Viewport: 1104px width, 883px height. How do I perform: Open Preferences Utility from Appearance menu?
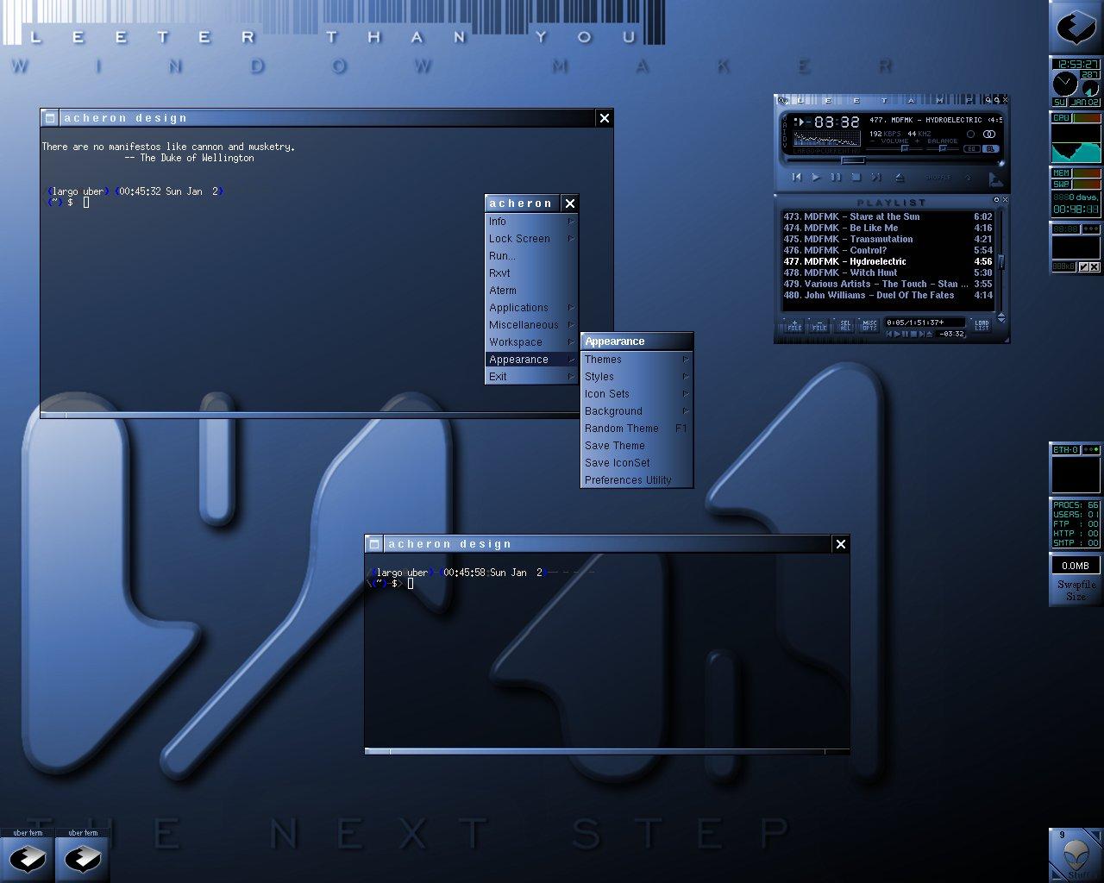[x=637, y=480]
